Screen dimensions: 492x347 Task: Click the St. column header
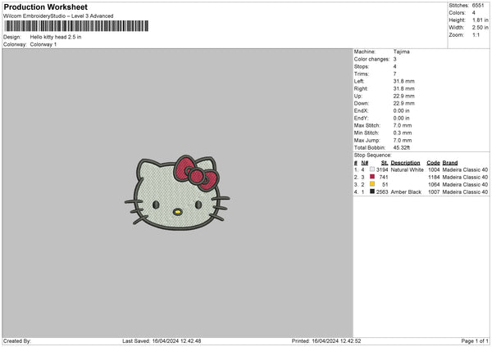(x=385, y=163)
